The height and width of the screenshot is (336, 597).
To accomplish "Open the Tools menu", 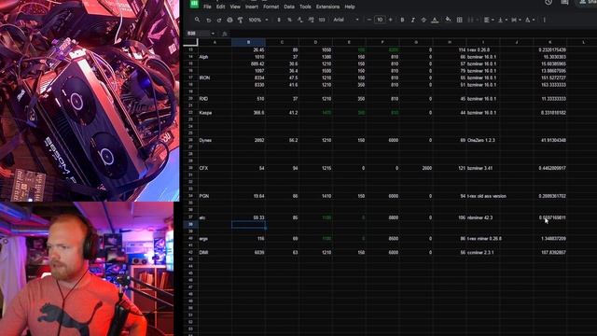I will click(x=305, y=7).
